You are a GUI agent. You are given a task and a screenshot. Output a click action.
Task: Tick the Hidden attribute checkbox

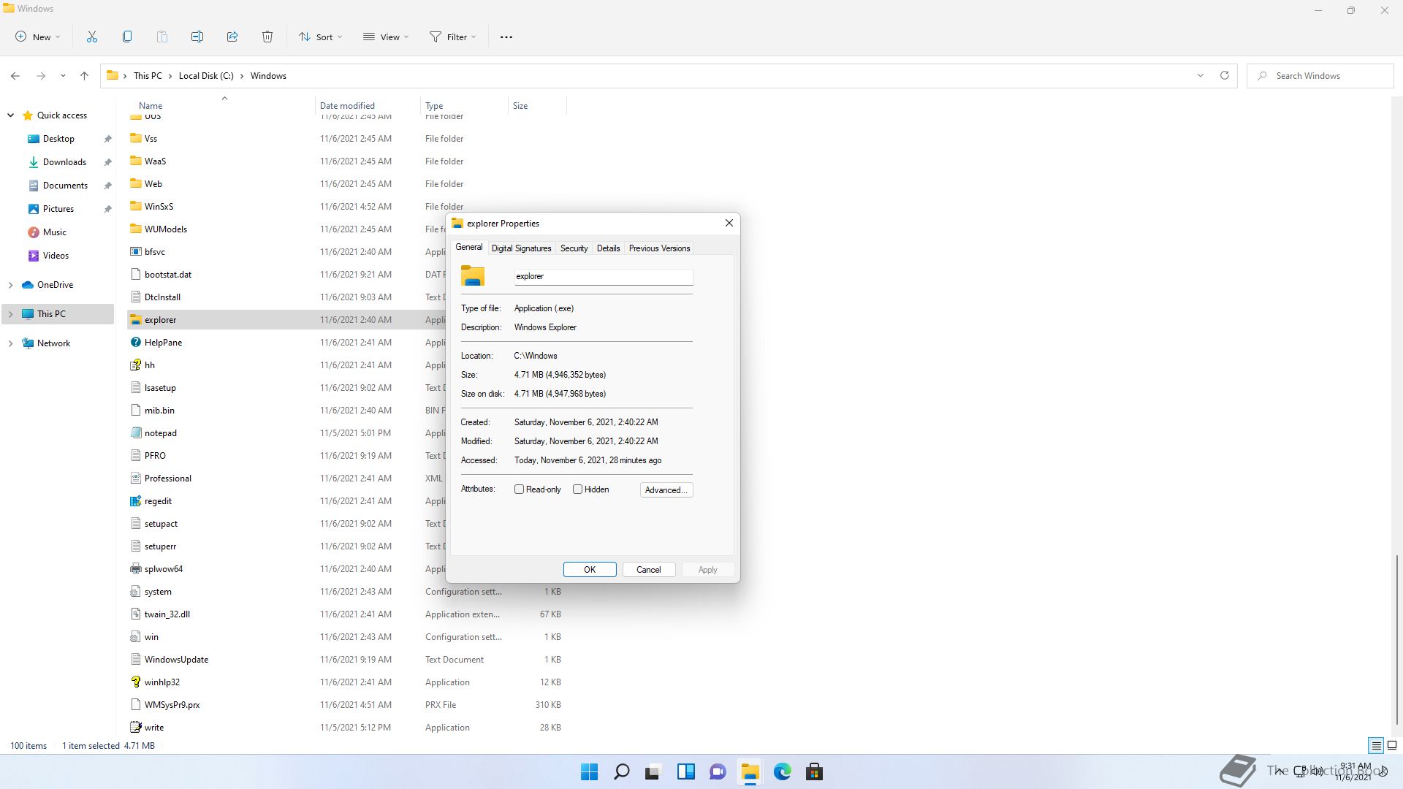(x=578, y=489)
